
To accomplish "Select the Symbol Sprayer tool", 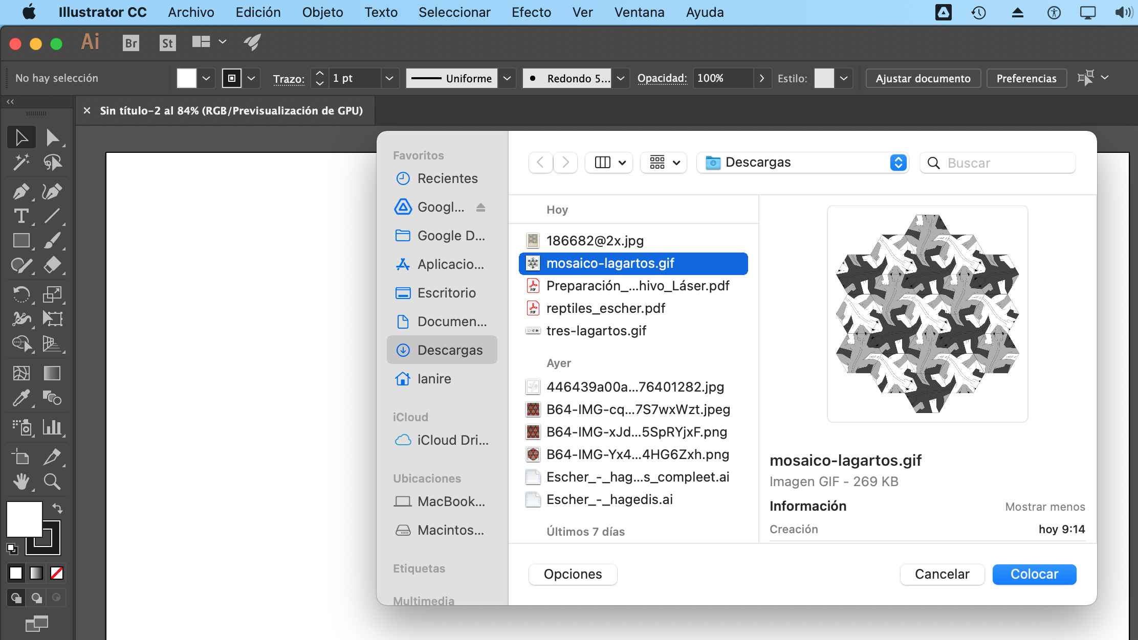I will (21, 427).
